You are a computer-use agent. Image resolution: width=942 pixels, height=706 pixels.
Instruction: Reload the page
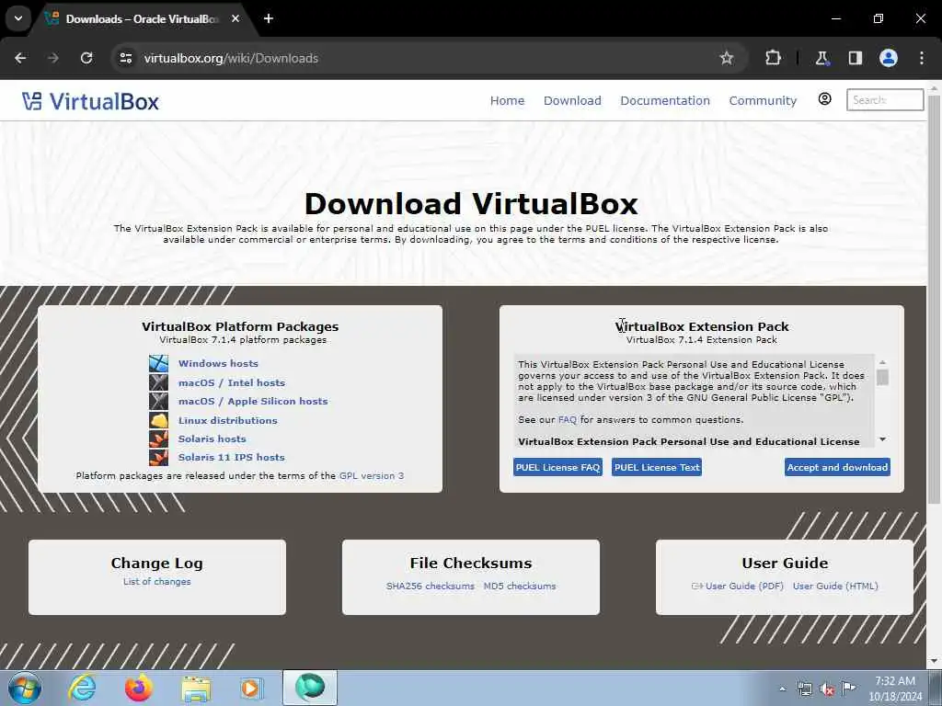pyautogui.click(x=86, y=58)
